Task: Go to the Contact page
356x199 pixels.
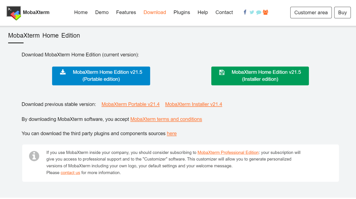Action: (x=224, y=12)
